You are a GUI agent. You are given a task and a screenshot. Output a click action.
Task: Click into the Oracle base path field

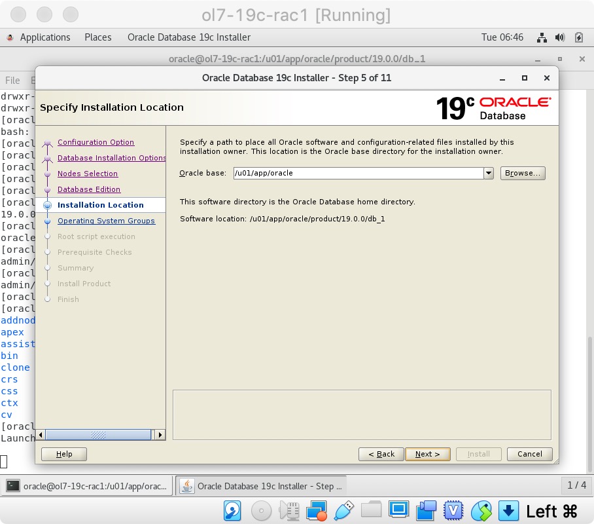[x=358, y=174]
